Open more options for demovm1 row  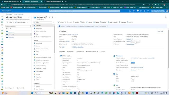click(31, 32)
